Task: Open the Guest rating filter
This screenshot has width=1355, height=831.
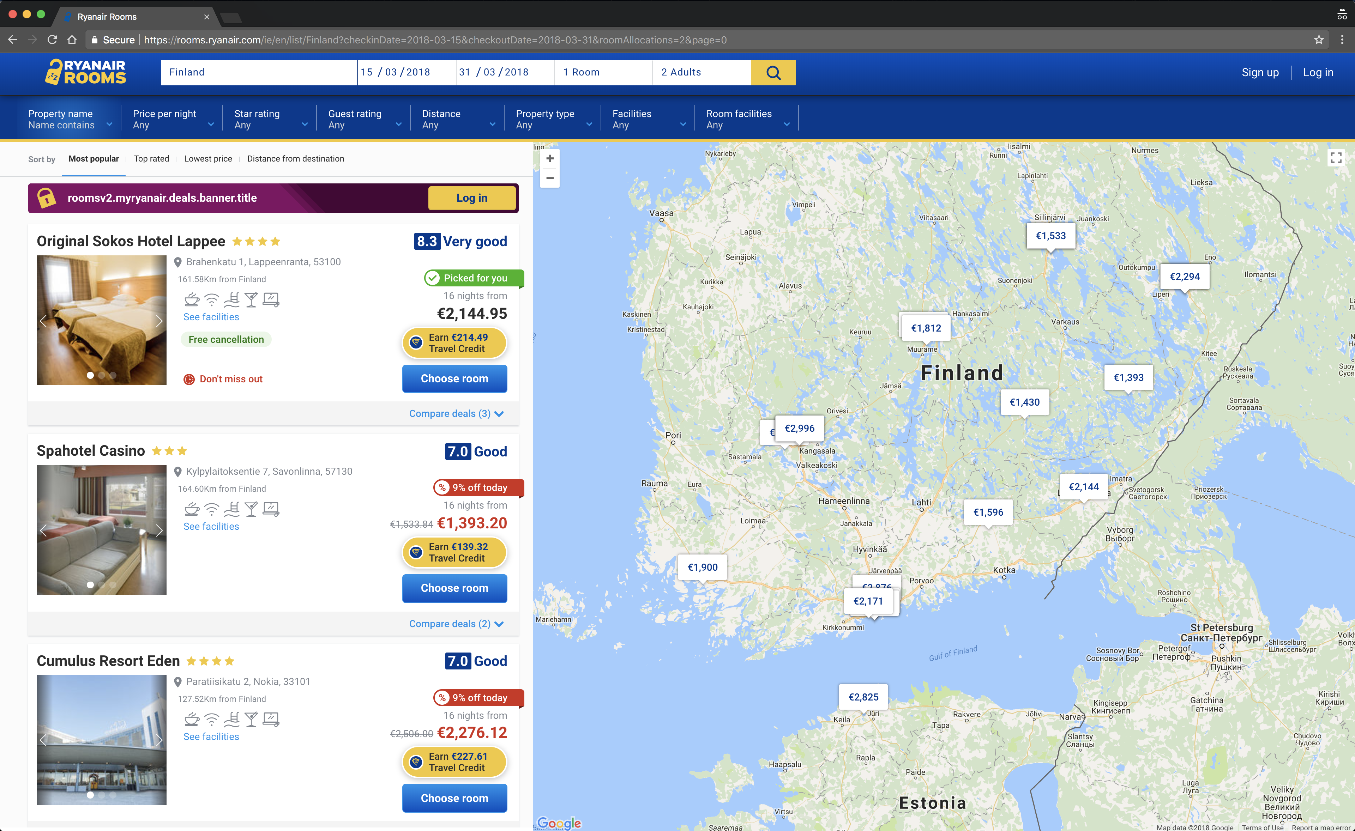Action: (365, 119)
